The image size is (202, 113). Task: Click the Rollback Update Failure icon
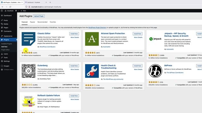(28, 101)
